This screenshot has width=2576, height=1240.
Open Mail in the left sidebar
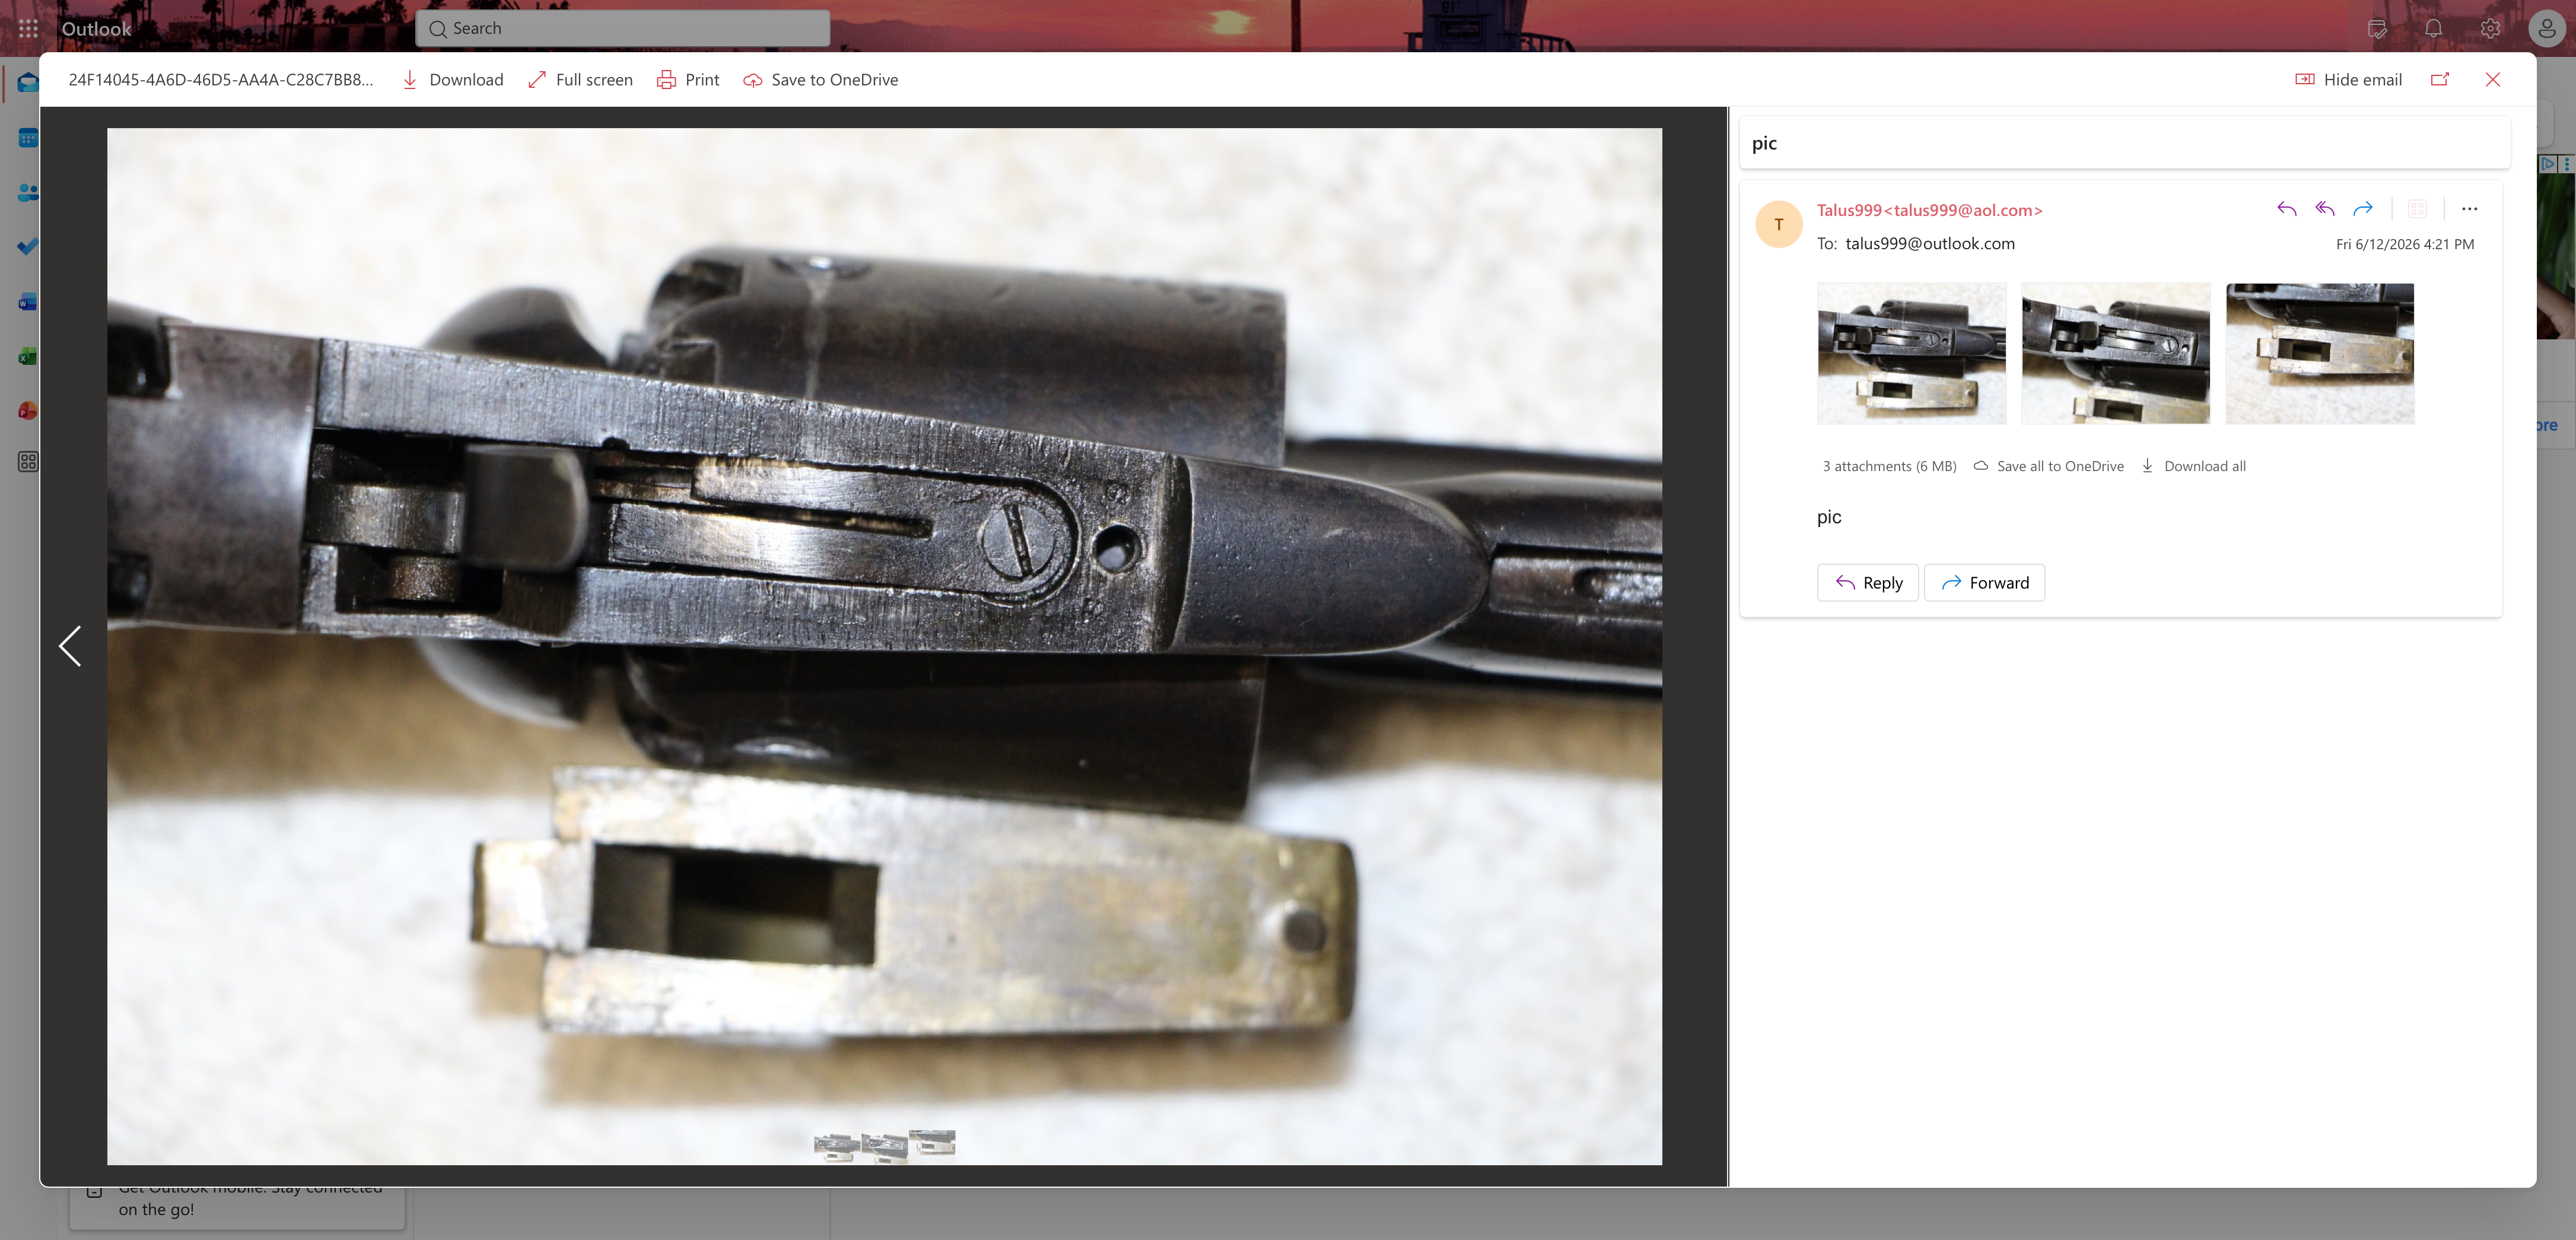click(28, 83)
